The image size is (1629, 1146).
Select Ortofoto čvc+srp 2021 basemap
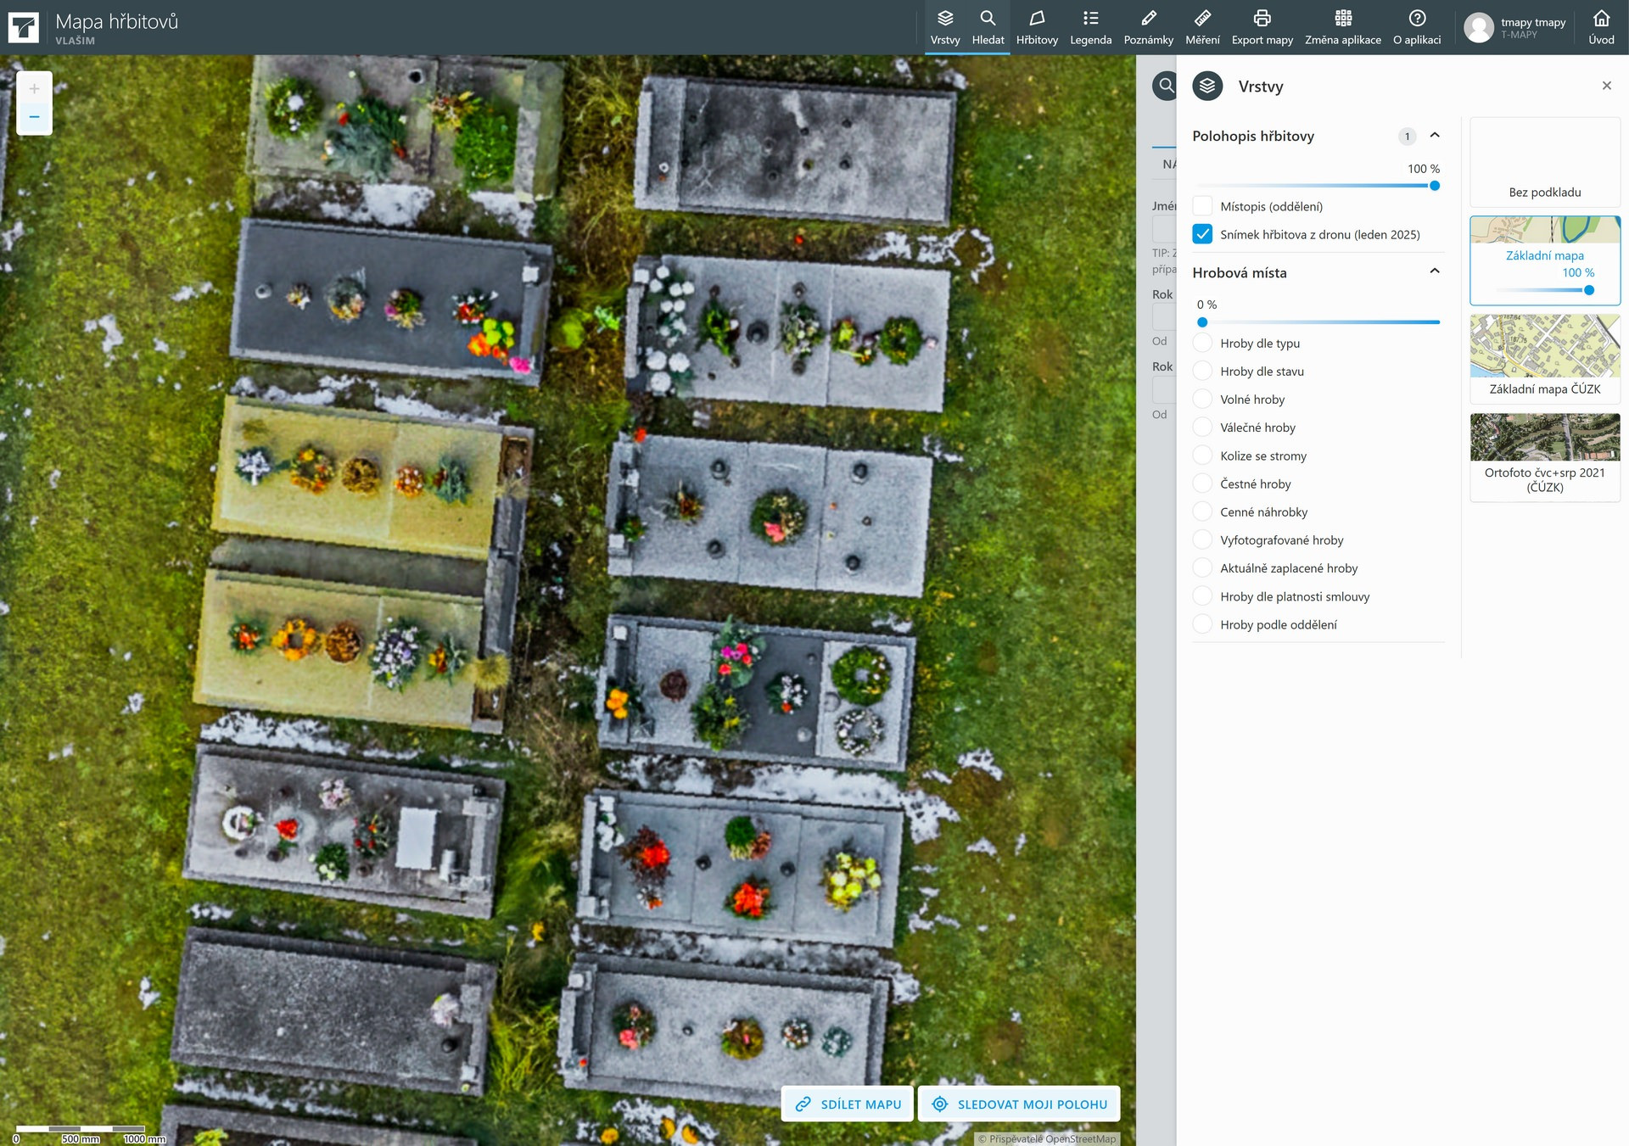1545,457
